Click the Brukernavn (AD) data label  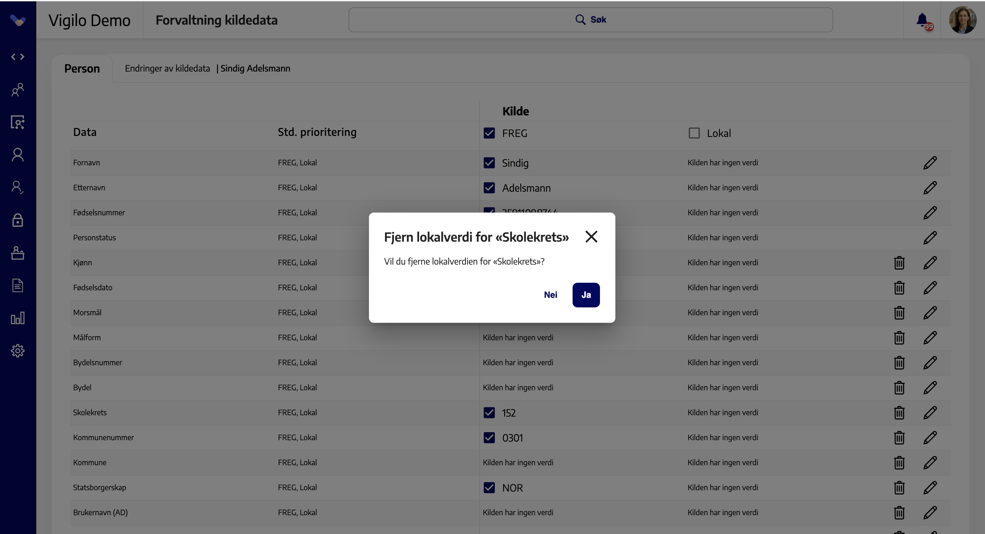[x=100, y=512]
